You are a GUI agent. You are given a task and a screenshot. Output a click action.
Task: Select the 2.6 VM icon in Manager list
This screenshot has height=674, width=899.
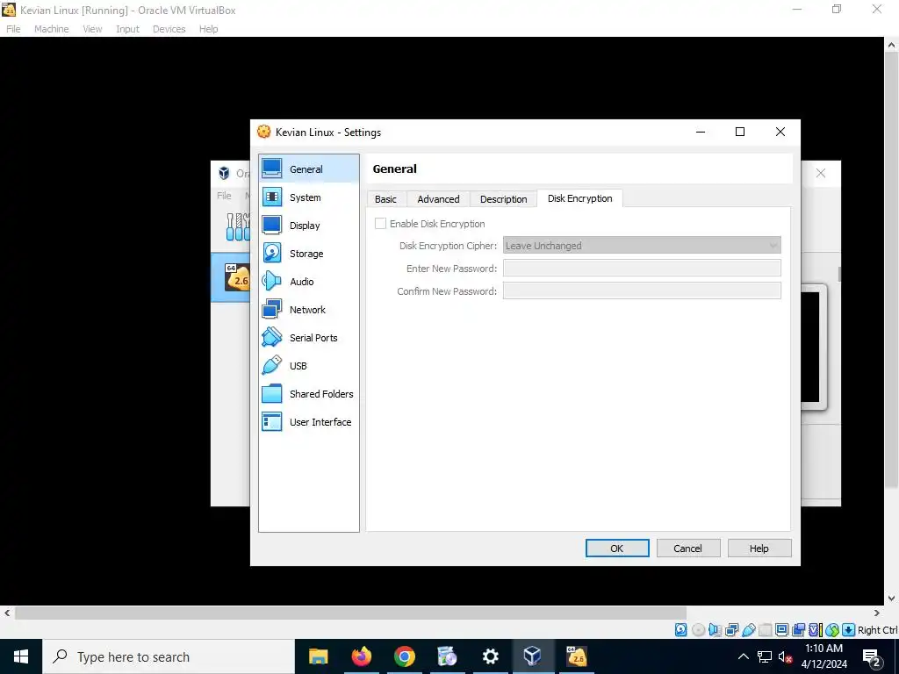(237, 277)
